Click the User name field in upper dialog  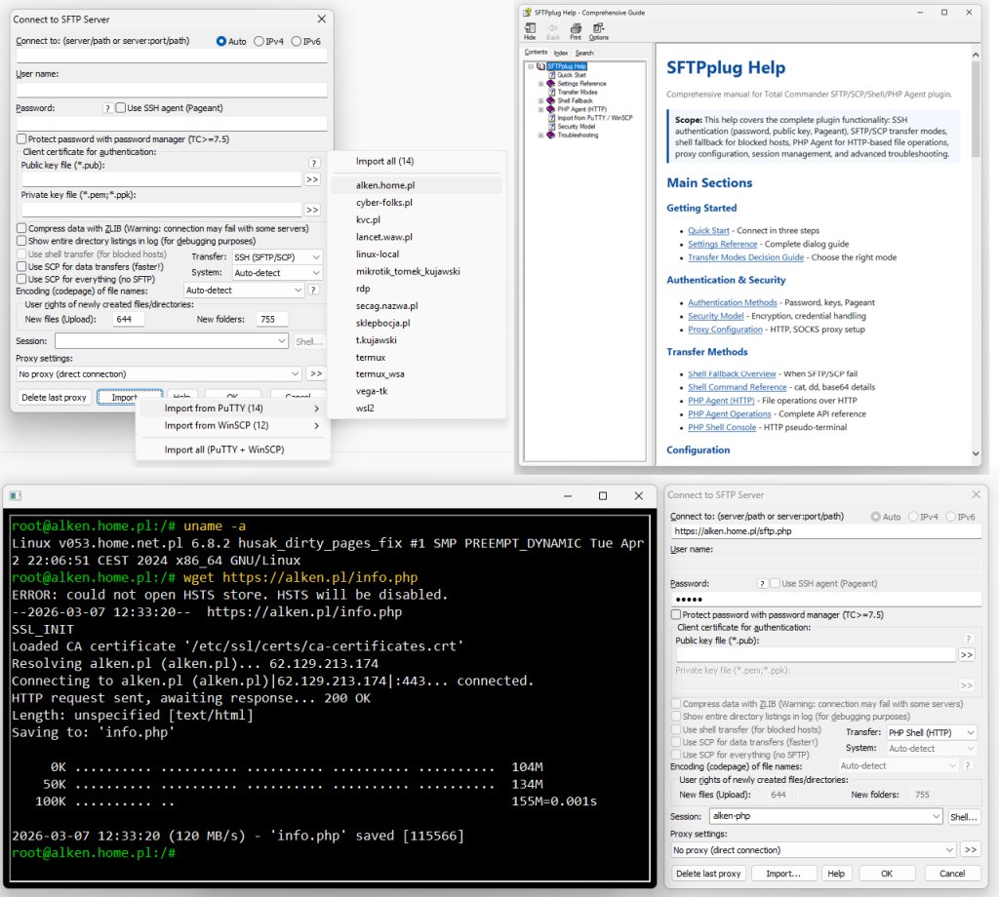point(172,90)
